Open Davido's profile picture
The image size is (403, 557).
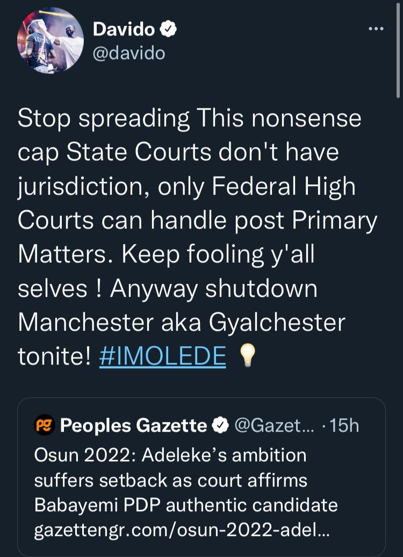tap(50, 41)
